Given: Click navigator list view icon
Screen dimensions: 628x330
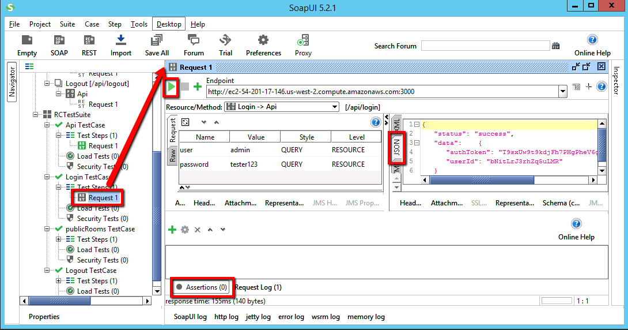Looking at the screenshot, I should coord(29,66).
